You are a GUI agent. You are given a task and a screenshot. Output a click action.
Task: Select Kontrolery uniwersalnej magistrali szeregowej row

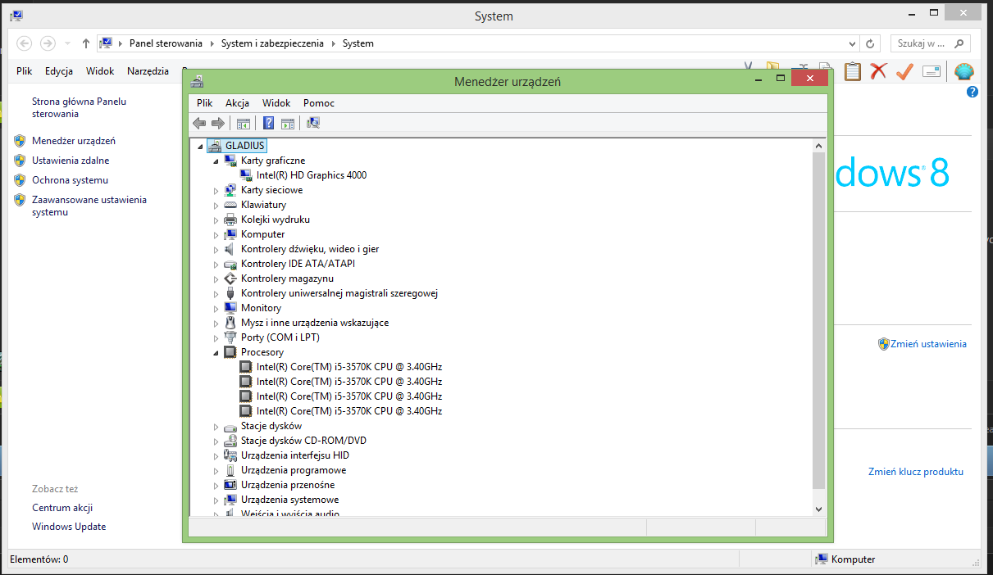click(x=339, y=293)
